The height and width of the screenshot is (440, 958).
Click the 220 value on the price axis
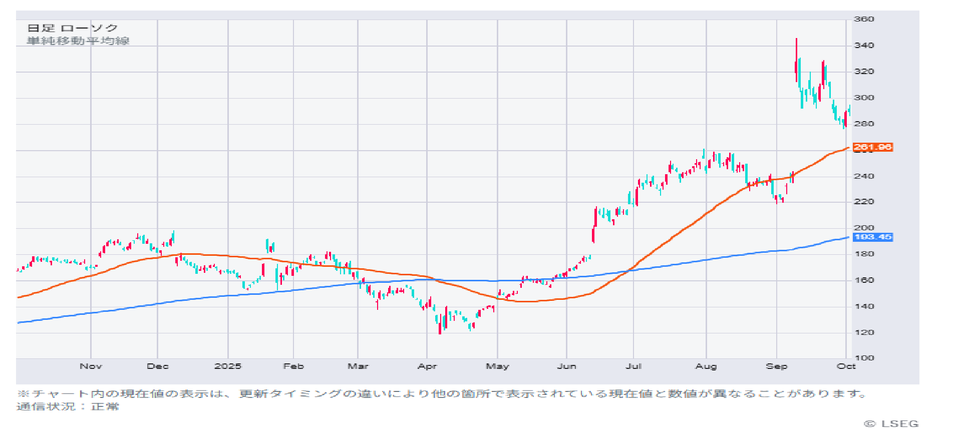pyautogui.click(x=864, y=202)
